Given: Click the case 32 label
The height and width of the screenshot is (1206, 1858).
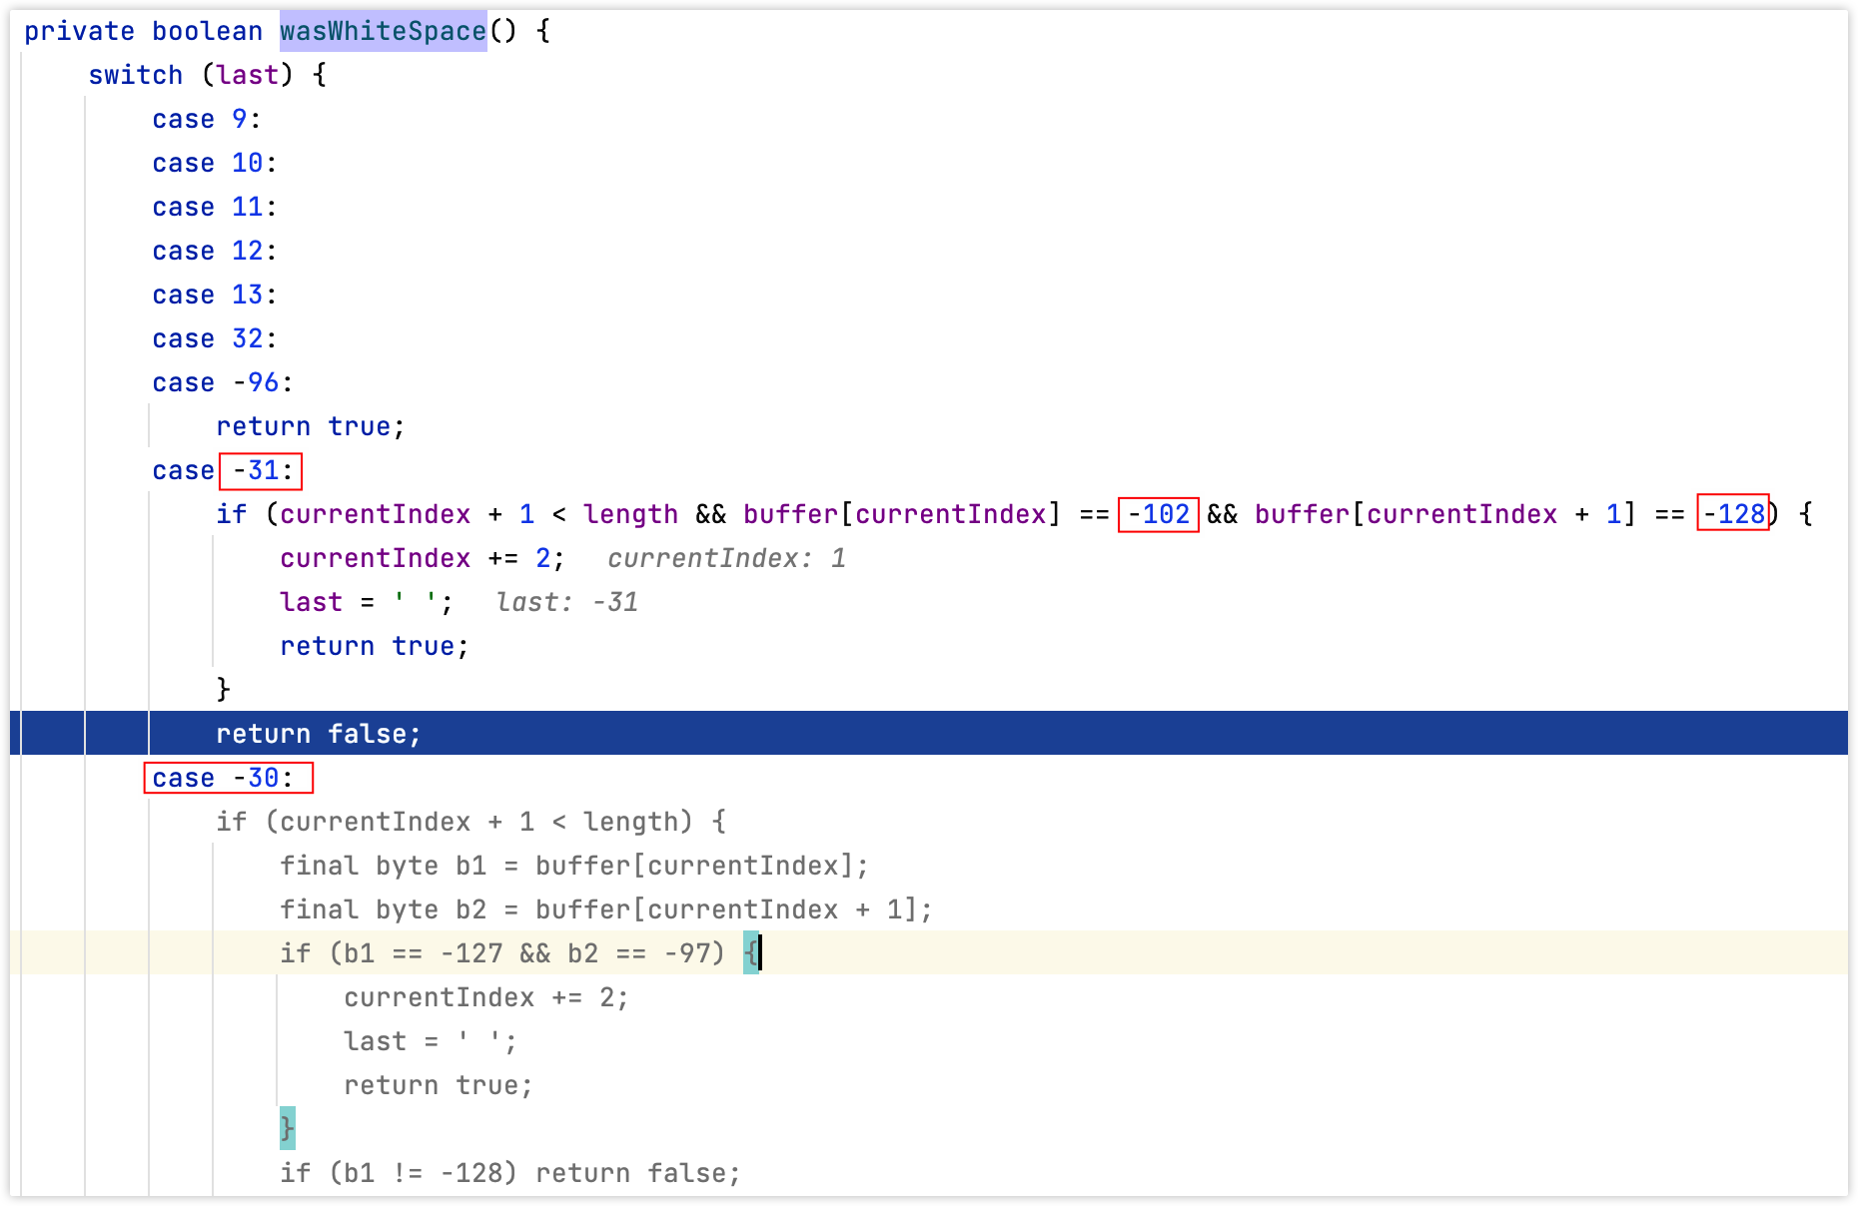Looking at the screenshot, I should click(213, 338).
